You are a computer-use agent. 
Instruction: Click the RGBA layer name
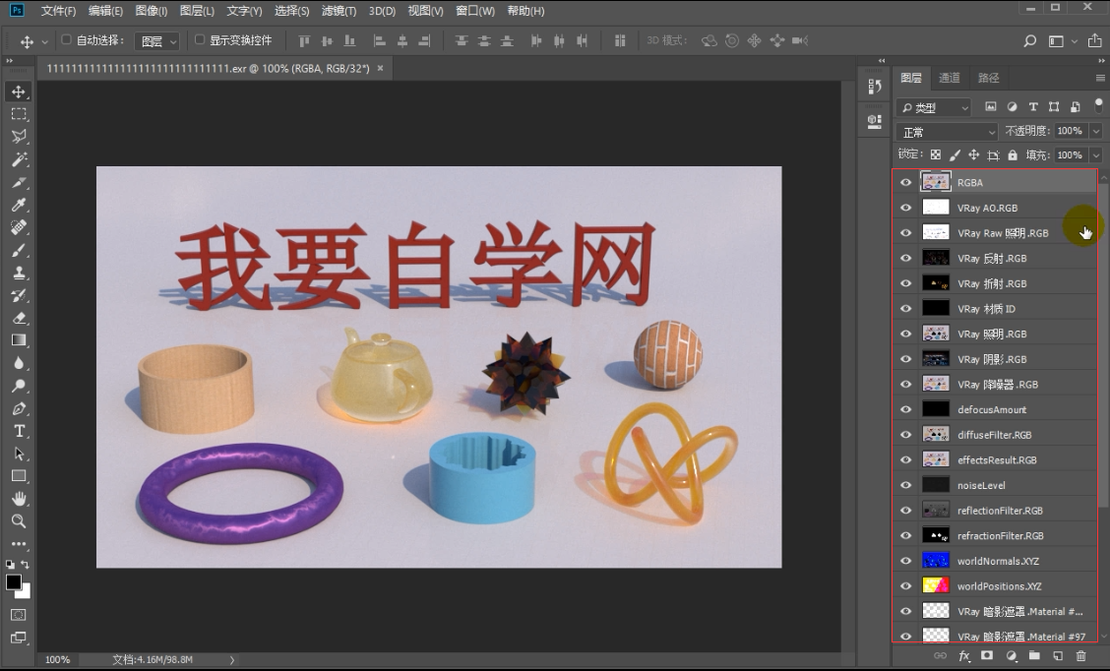coord(969,181)
